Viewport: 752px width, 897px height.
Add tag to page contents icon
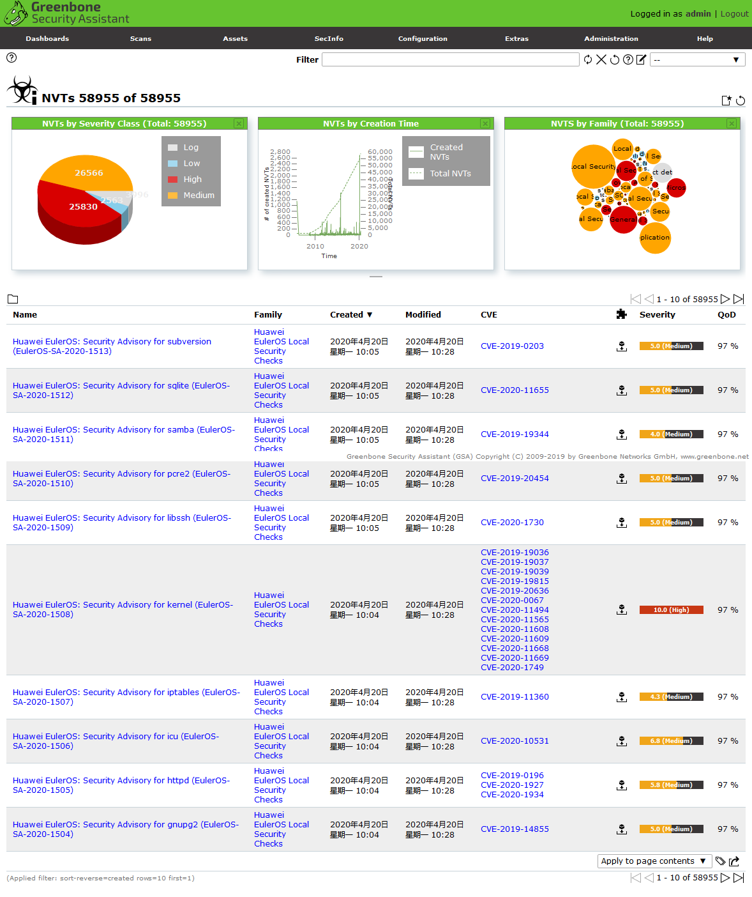(x=721, y=861)
